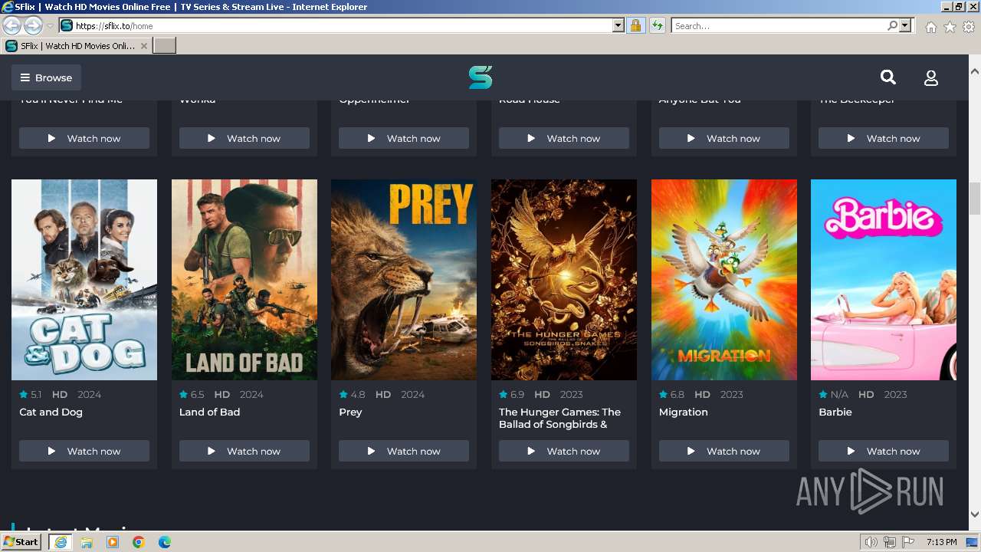The height and width of the screenshot is (552, 981).
Task: Go forward with IE forward arrow
Action: 33,25
